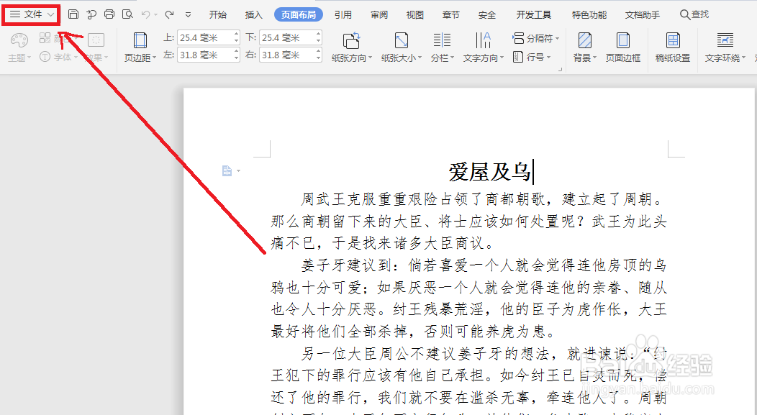Click the Redo icon
Screen dimensions: 757x415
click(x=168, y=13)
